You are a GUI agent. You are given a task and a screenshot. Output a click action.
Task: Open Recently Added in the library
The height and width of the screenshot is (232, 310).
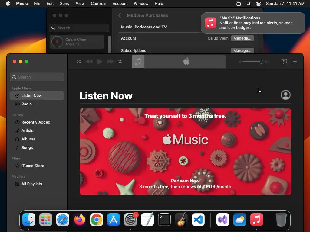coord(37,122)
